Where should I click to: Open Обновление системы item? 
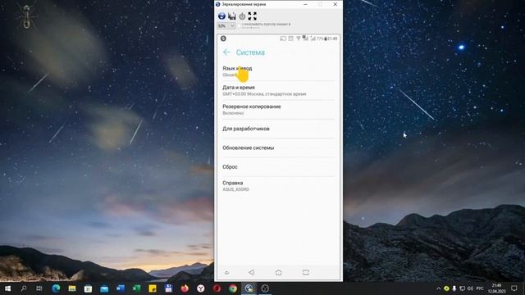click(x=278, y=147)
